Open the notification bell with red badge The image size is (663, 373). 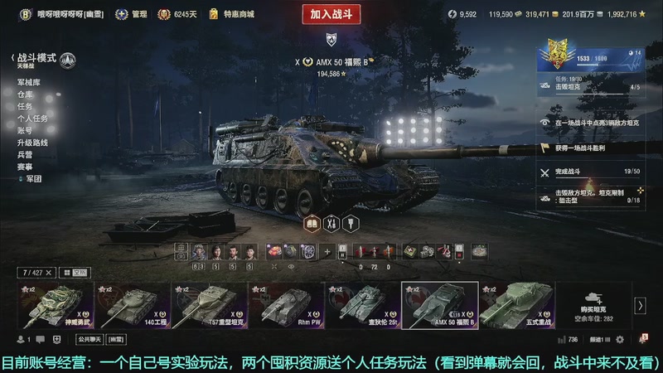click(643, 339)
